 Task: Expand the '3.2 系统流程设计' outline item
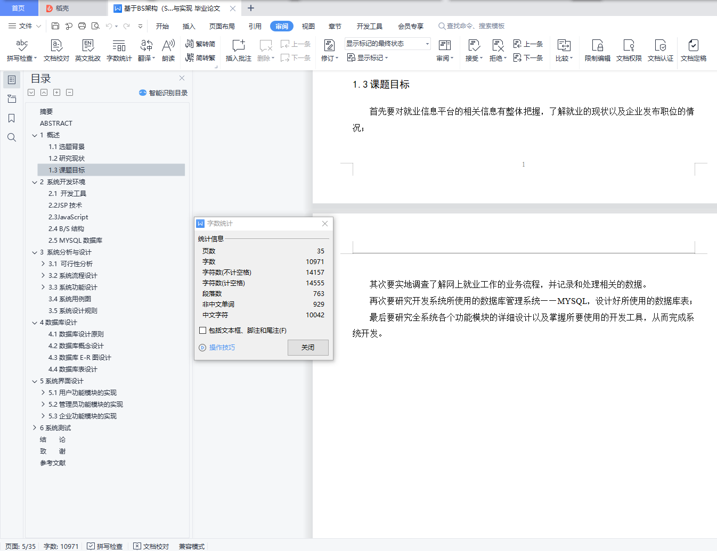43,276
